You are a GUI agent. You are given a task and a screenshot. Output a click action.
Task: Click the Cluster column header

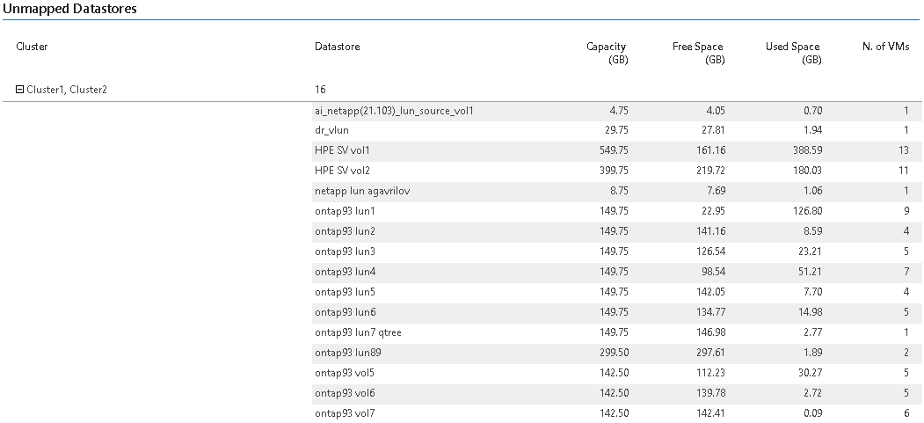32,47
